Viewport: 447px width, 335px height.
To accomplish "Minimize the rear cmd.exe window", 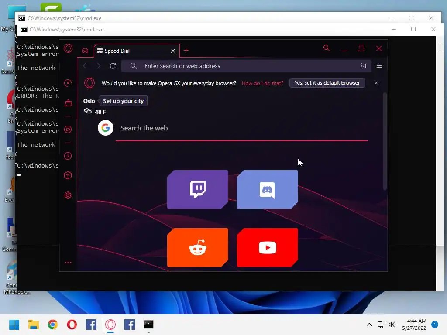I will (392, 18).
